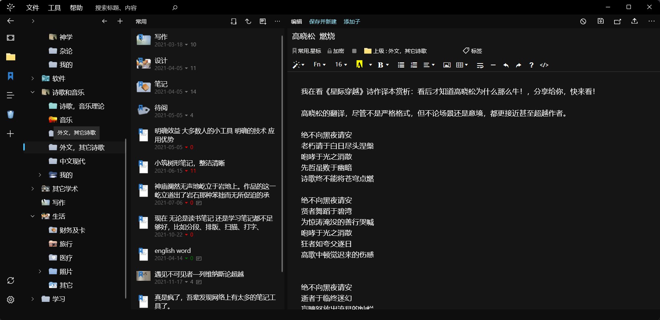The width and height of the screenshot is (660, 320).
Task: Open the english word note in the list
Action: (207, 254)
